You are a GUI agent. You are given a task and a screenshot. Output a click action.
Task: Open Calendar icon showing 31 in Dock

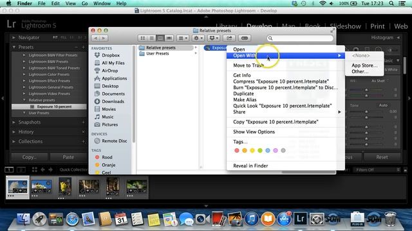[x=121, y=219]
